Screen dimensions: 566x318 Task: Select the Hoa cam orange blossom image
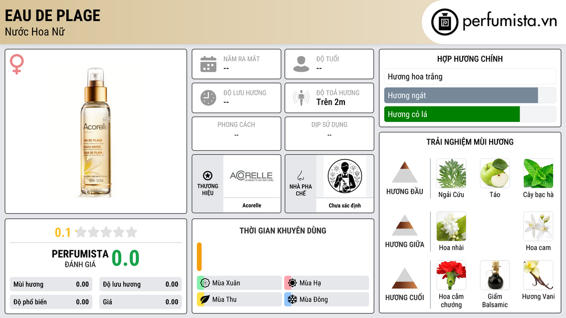click(538, 226)
